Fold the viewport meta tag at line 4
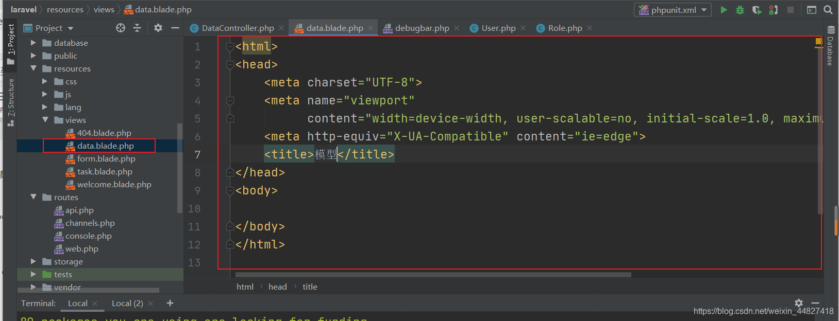Screen dimensions: 839x321 pos(230,101)
